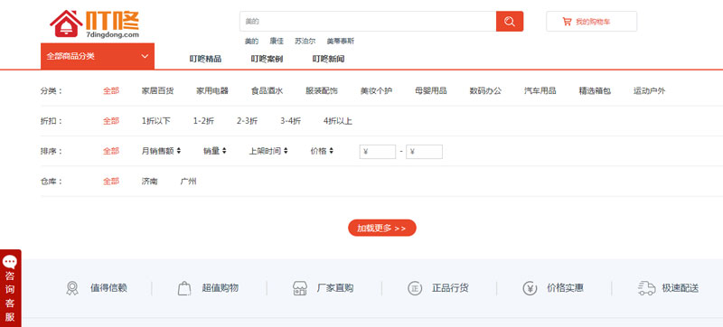Choose the 3-4折 discount filter
723x327 pixels.
tap(290, 121)
